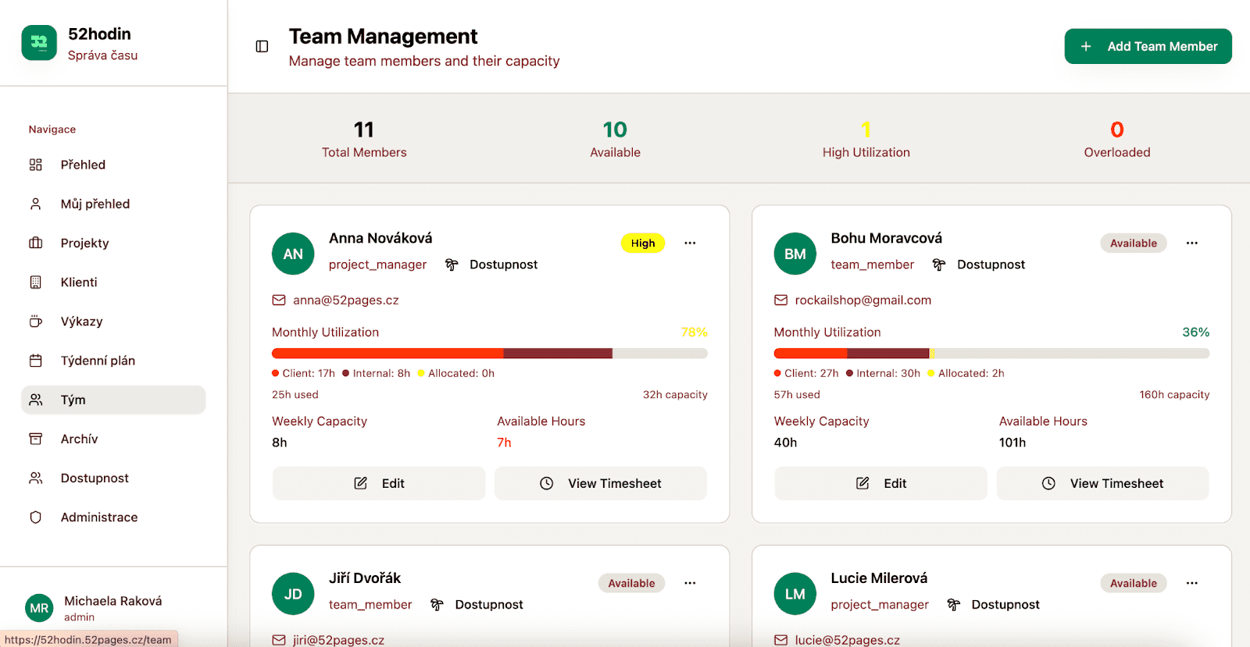Click Michaela Raková's MR user avatar
1250x647 pixels.
tap(39, 608)
